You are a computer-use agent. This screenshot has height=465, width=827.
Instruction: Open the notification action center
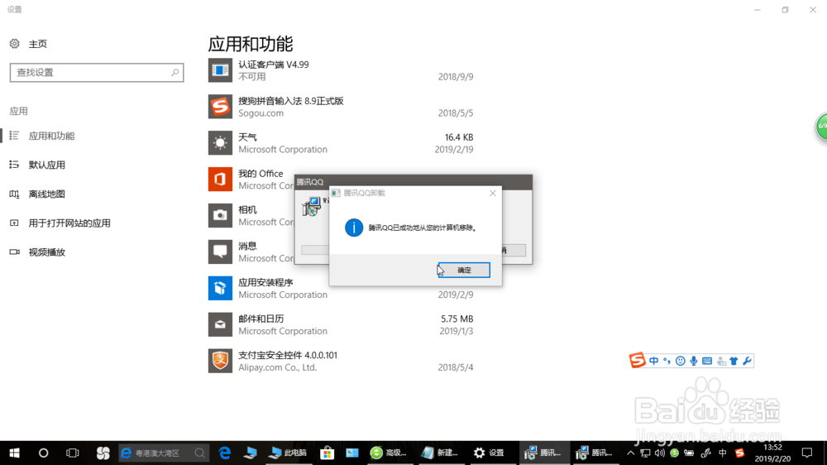pyautogui.click(x=807, y=453)
